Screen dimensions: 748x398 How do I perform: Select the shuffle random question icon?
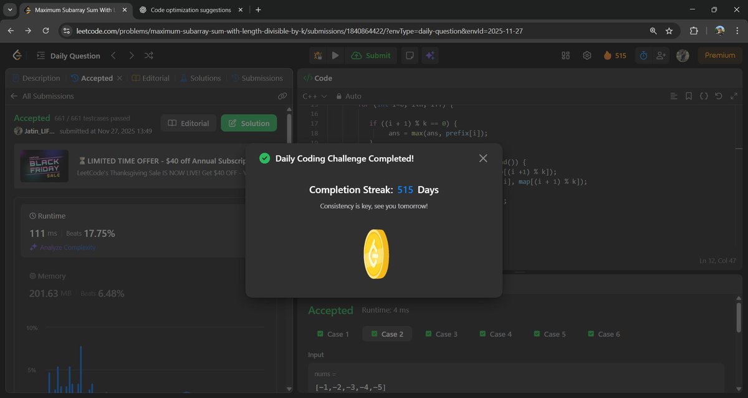tap(149, 56)
